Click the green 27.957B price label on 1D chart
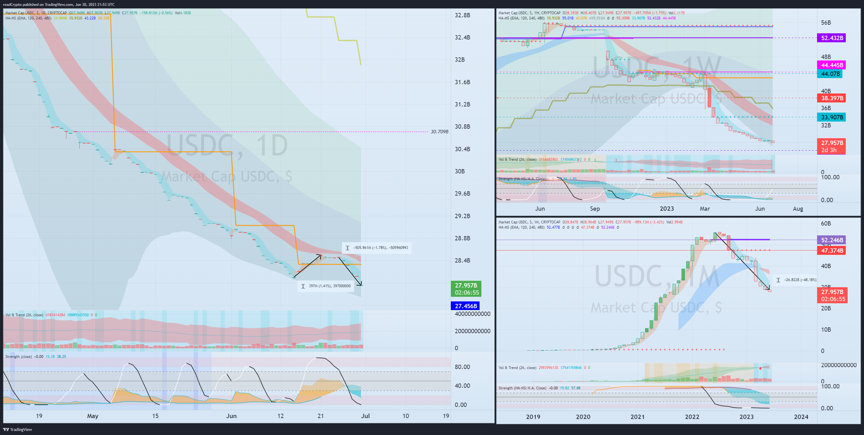The height and width of the screenshot is (435, 864). point(466,288)
